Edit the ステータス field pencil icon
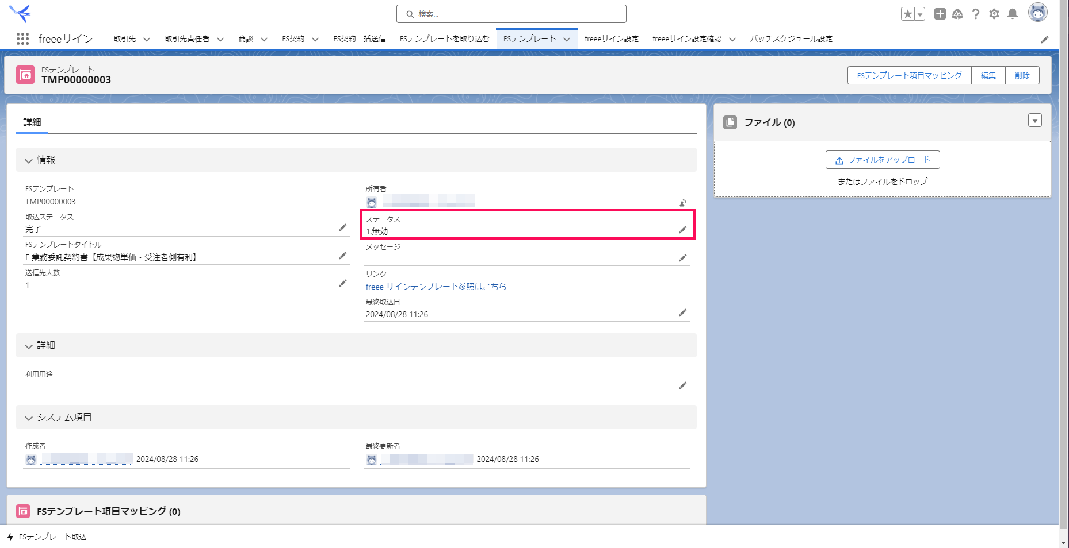The image size is (1069, 548). 683,230
